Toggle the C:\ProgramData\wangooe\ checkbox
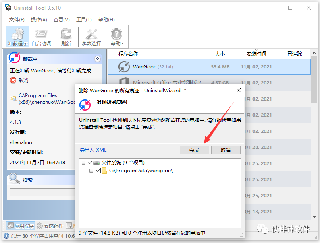Viewport: 320px width, 243px height. click(x=98, y=171)
